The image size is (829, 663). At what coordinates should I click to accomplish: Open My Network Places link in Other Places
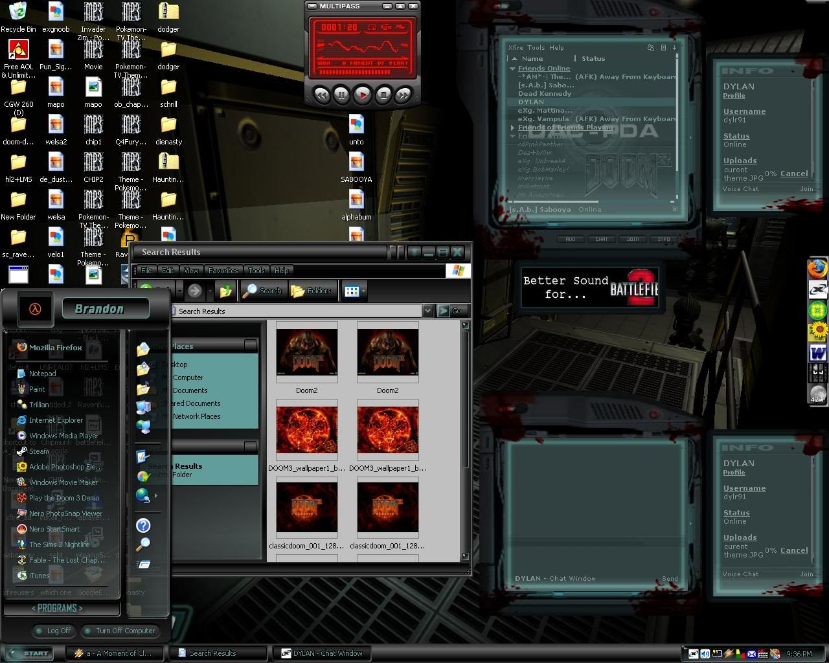click(192, 416)
